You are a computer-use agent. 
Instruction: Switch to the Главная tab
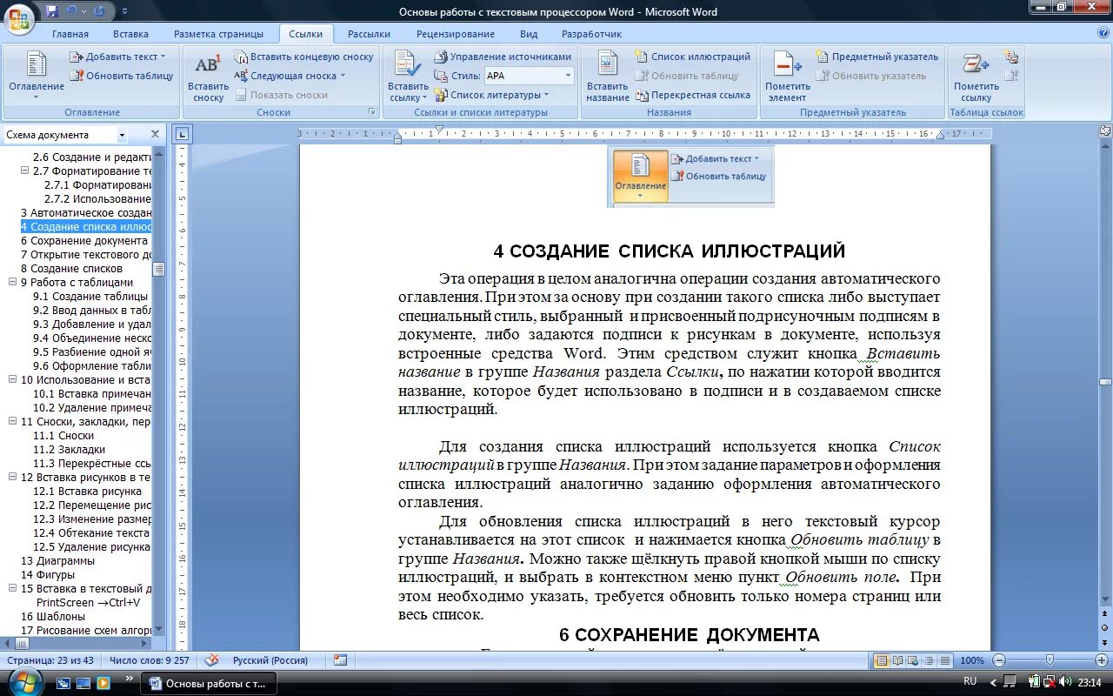tap(70, 34)
